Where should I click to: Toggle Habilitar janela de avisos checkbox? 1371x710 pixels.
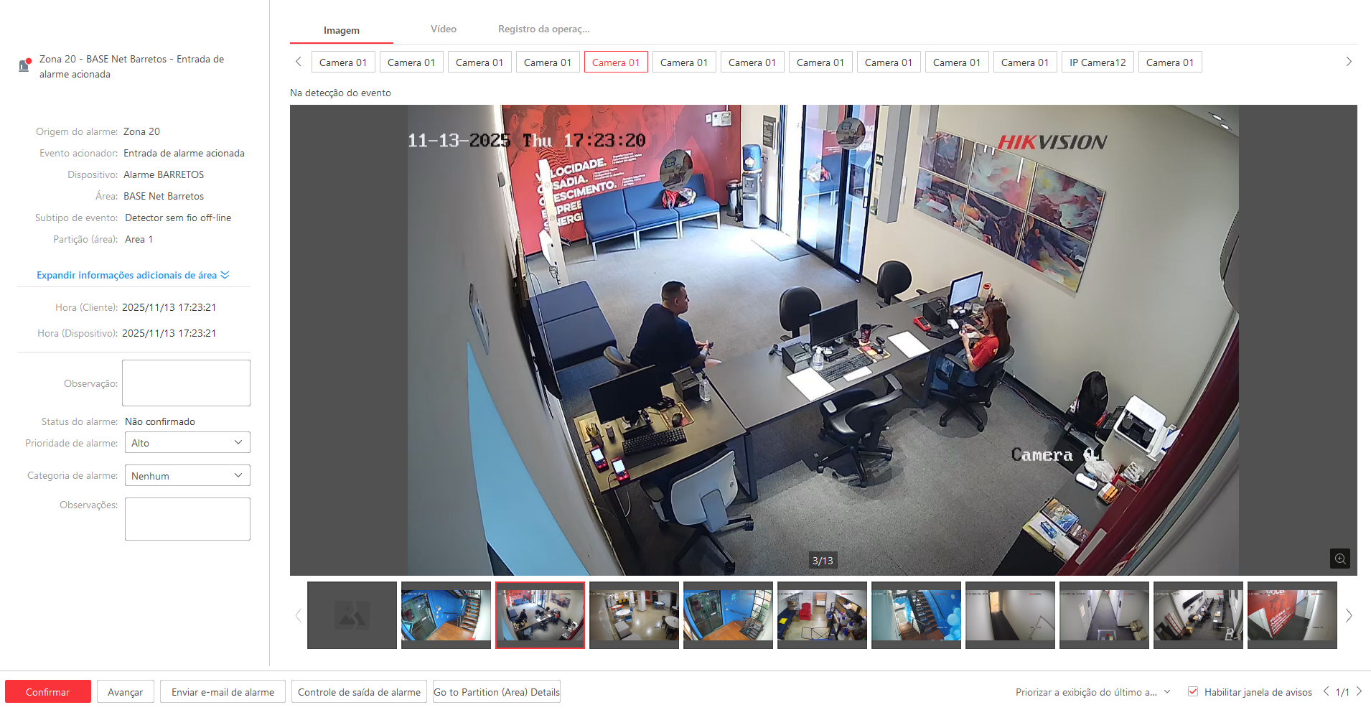tap(1193, 692)
